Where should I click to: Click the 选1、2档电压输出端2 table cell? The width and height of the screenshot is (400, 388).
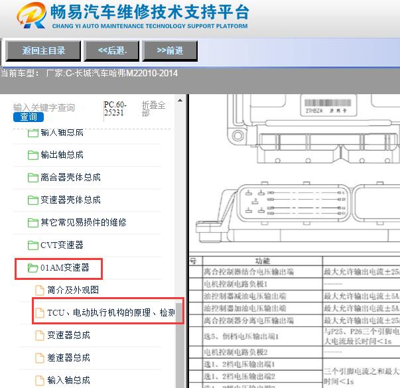(263, 376)
